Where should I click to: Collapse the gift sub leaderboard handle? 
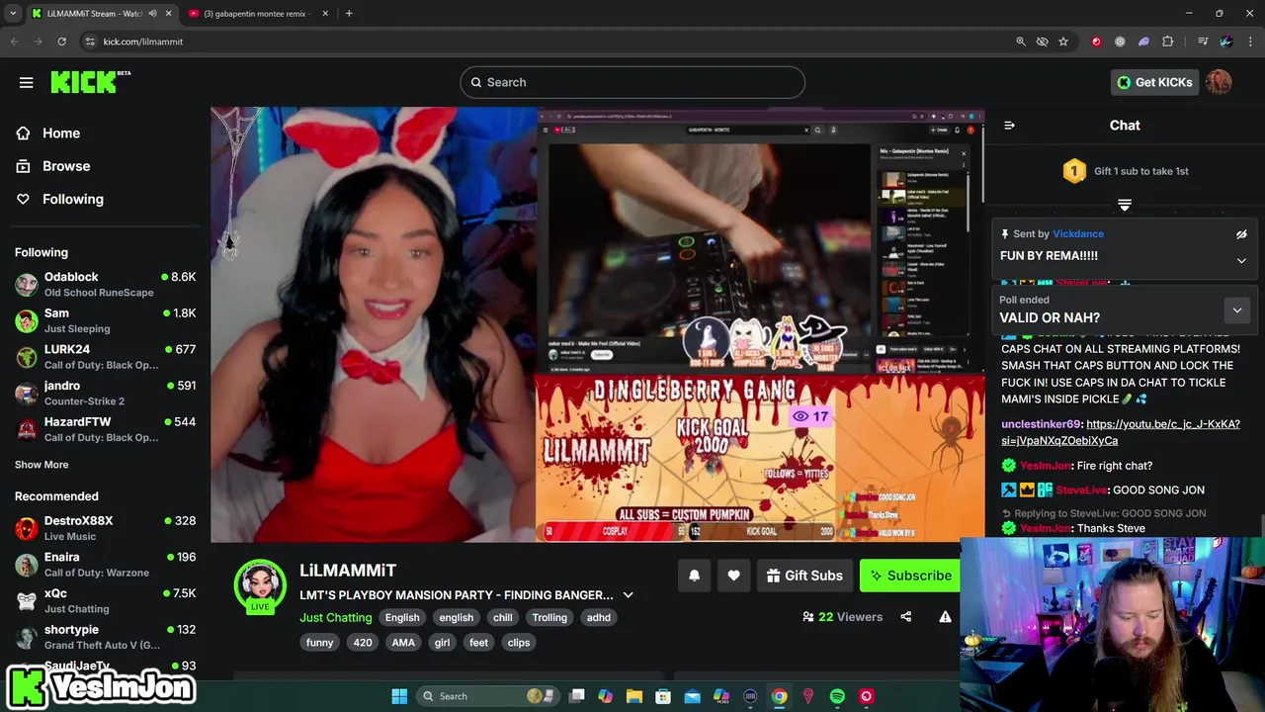pos(1125,205)
